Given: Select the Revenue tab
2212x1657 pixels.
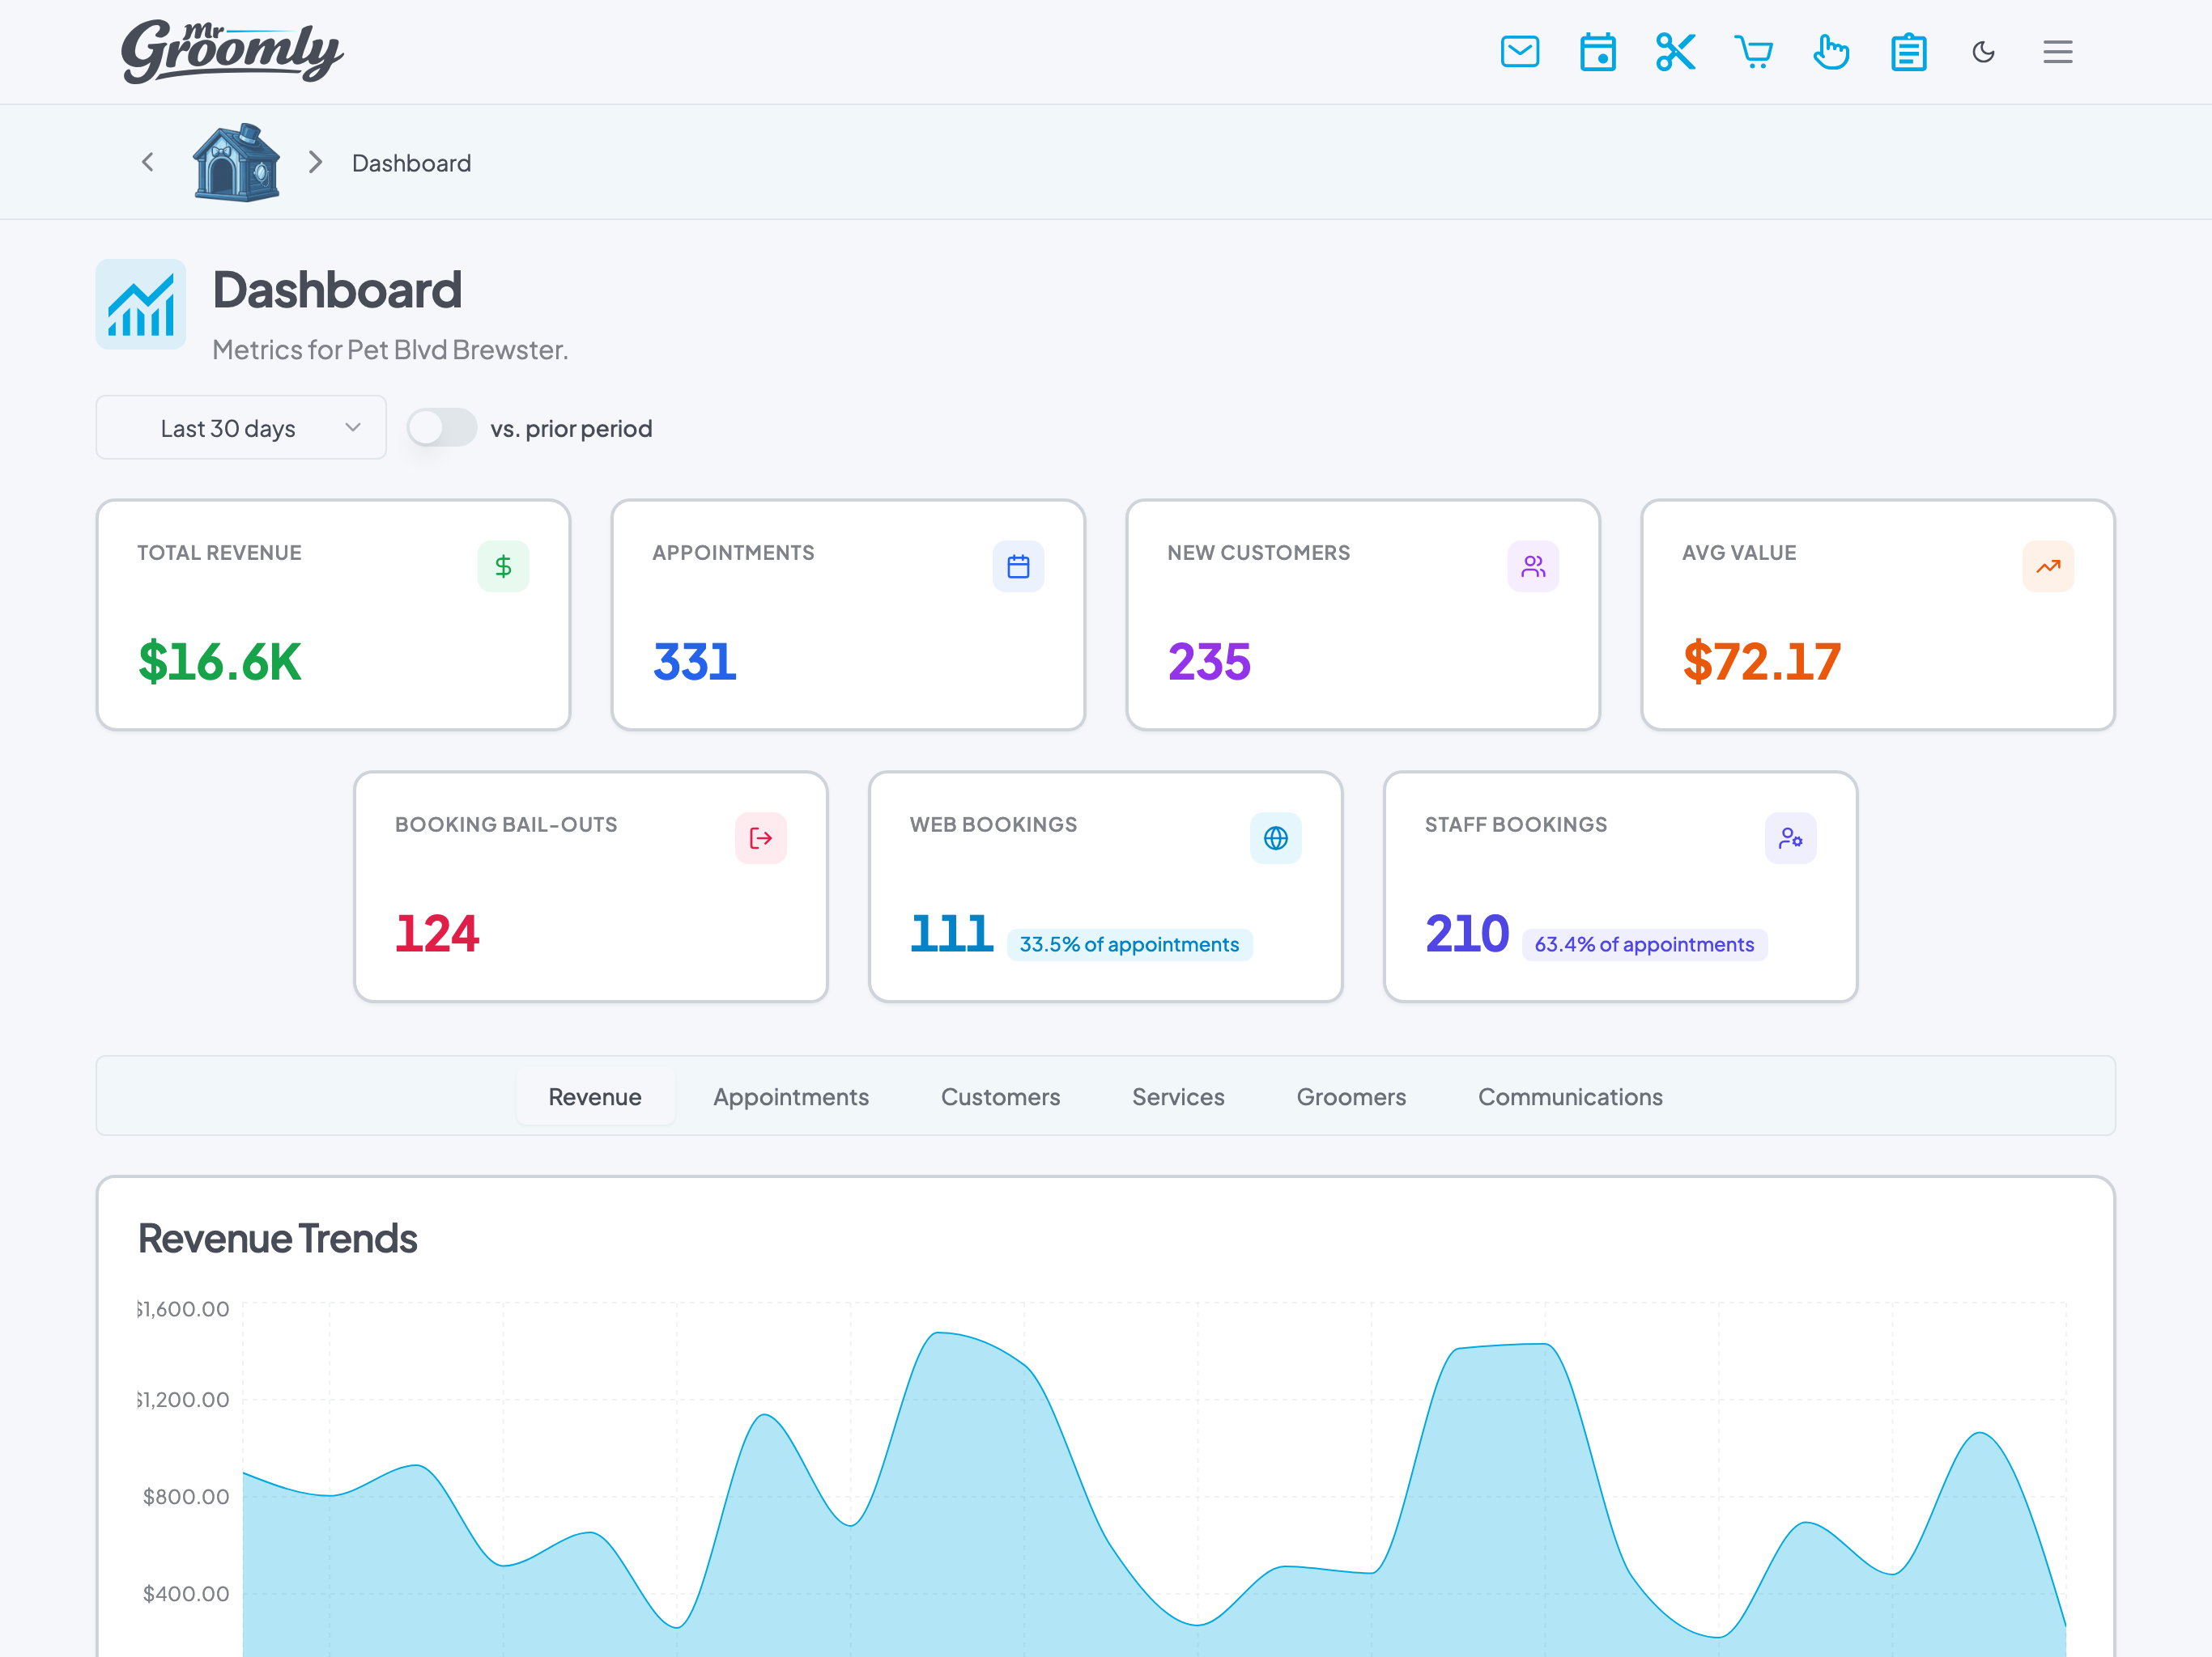Looking at the screenshot, I should (595, 1096).
